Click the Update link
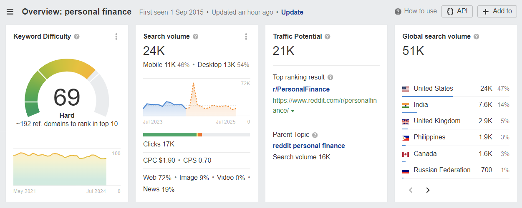Screen dimensions: 522x208 point(292,12)
